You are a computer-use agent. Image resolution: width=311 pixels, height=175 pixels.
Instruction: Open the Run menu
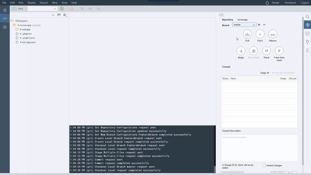click(21, 3)
